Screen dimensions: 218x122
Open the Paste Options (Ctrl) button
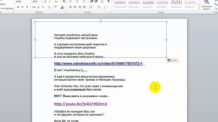coord(173,60)
